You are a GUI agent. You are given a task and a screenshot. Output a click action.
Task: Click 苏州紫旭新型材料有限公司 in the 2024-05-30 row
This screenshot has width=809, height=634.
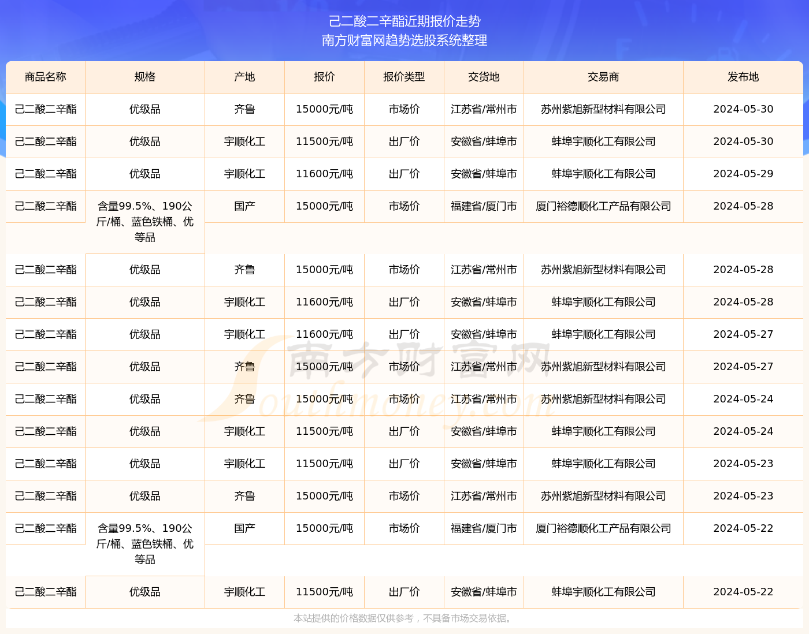pyautogui.click(x=603, y=109)
